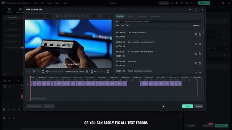Delete subtitle 'I will show you a quick'
This screenshot has height=130, width=232.
200,35
